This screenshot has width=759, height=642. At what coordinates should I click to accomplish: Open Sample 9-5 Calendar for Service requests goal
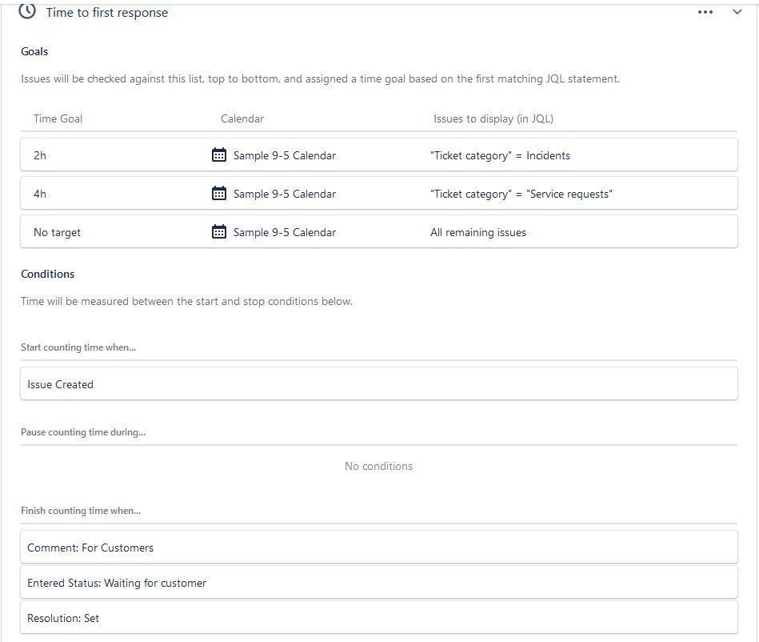(284, 194)
